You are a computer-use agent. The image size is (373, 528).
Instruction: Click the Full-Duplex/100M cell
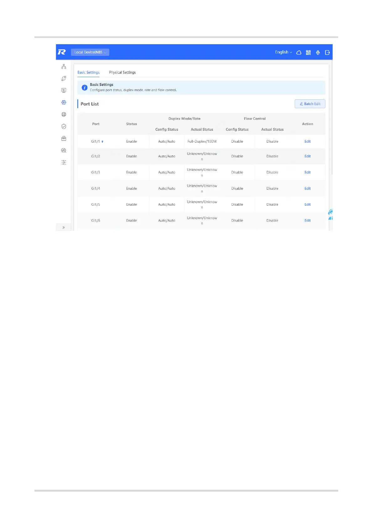202,141
